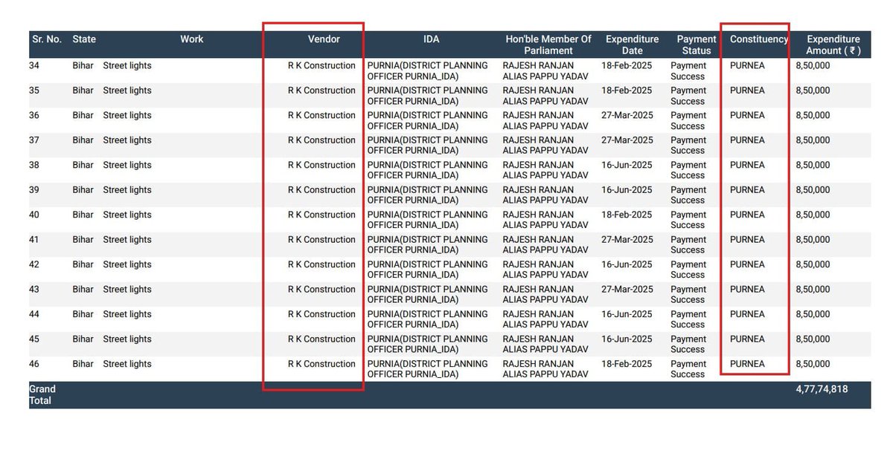
Task: Select serial number 41 cell
Action: pyautogui.click(x=34, y=240)
